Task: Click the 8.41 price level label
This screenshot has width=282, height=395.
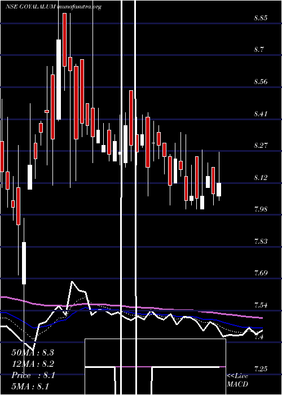Action: pyautogui.click(x=261, y=113)
